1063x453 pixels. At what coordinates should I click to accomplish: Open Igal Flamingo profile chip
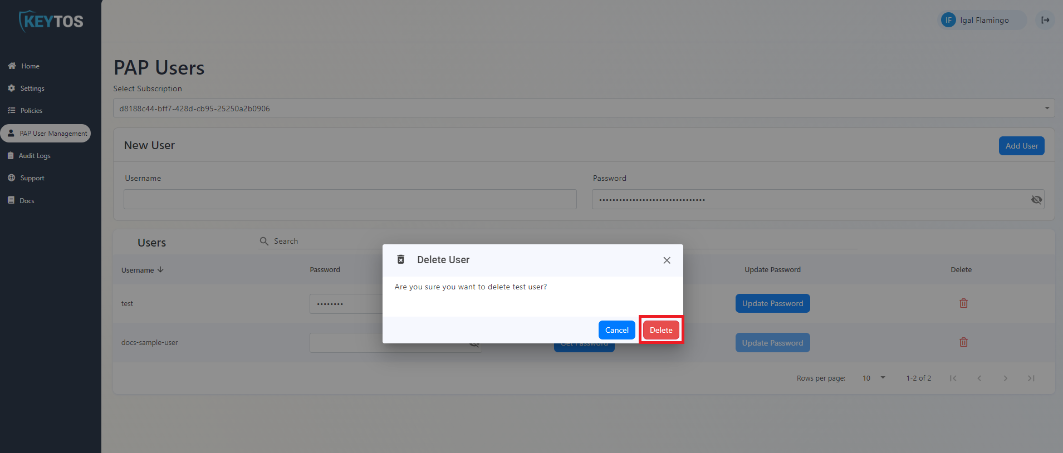(983, 20)
